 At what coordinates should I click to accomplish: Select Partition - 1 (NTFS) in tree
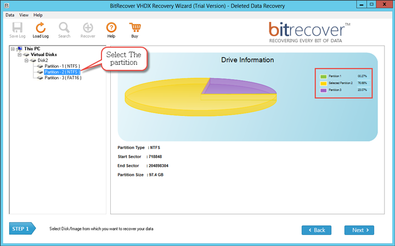click(x=62, y=66)
